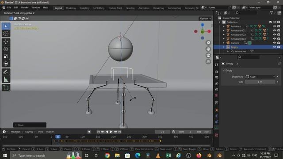Select the Select Box tool
Viewport: 283px width, 159px height.
click(x=6, y=26)
